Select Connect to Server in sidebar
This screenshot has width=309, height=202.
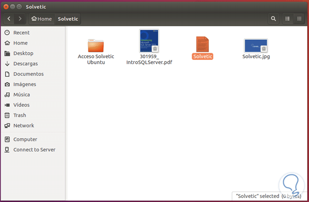[x=33, y=150]
